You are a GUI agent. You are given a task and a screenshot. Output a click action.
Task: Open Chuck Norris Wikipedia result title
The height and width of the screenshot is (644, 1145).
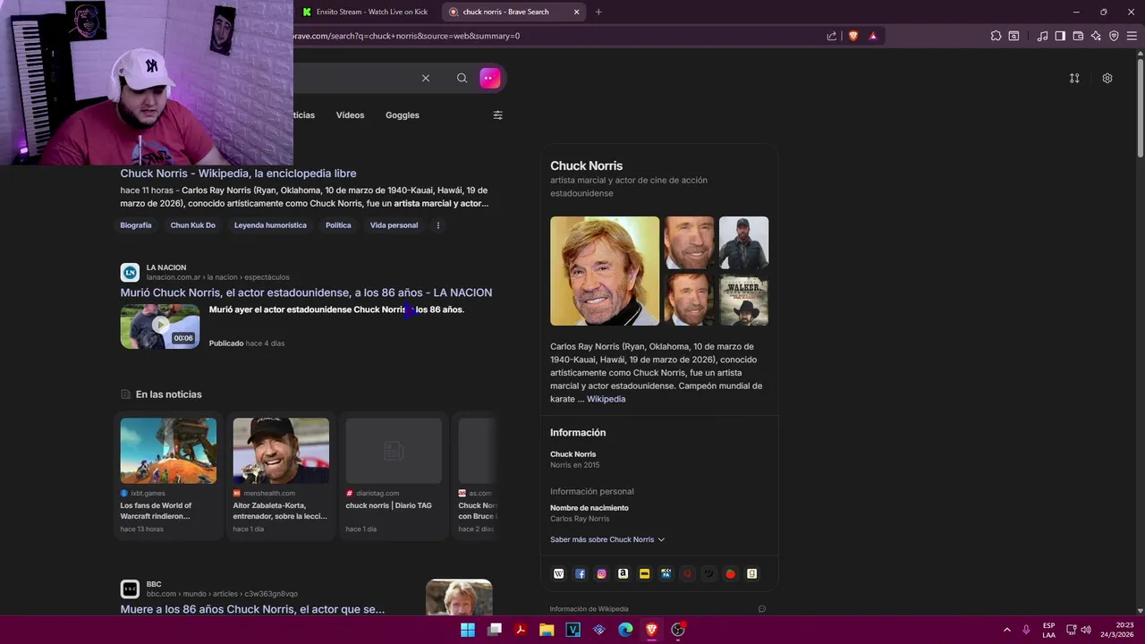[239, 174]
